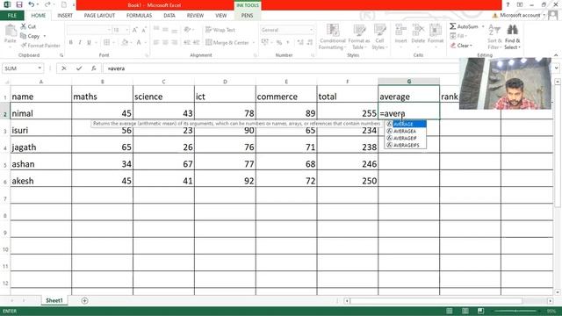The image size is (562, 316).
Task: Switch to the FORMULAS tab
Action: (139, 16)
